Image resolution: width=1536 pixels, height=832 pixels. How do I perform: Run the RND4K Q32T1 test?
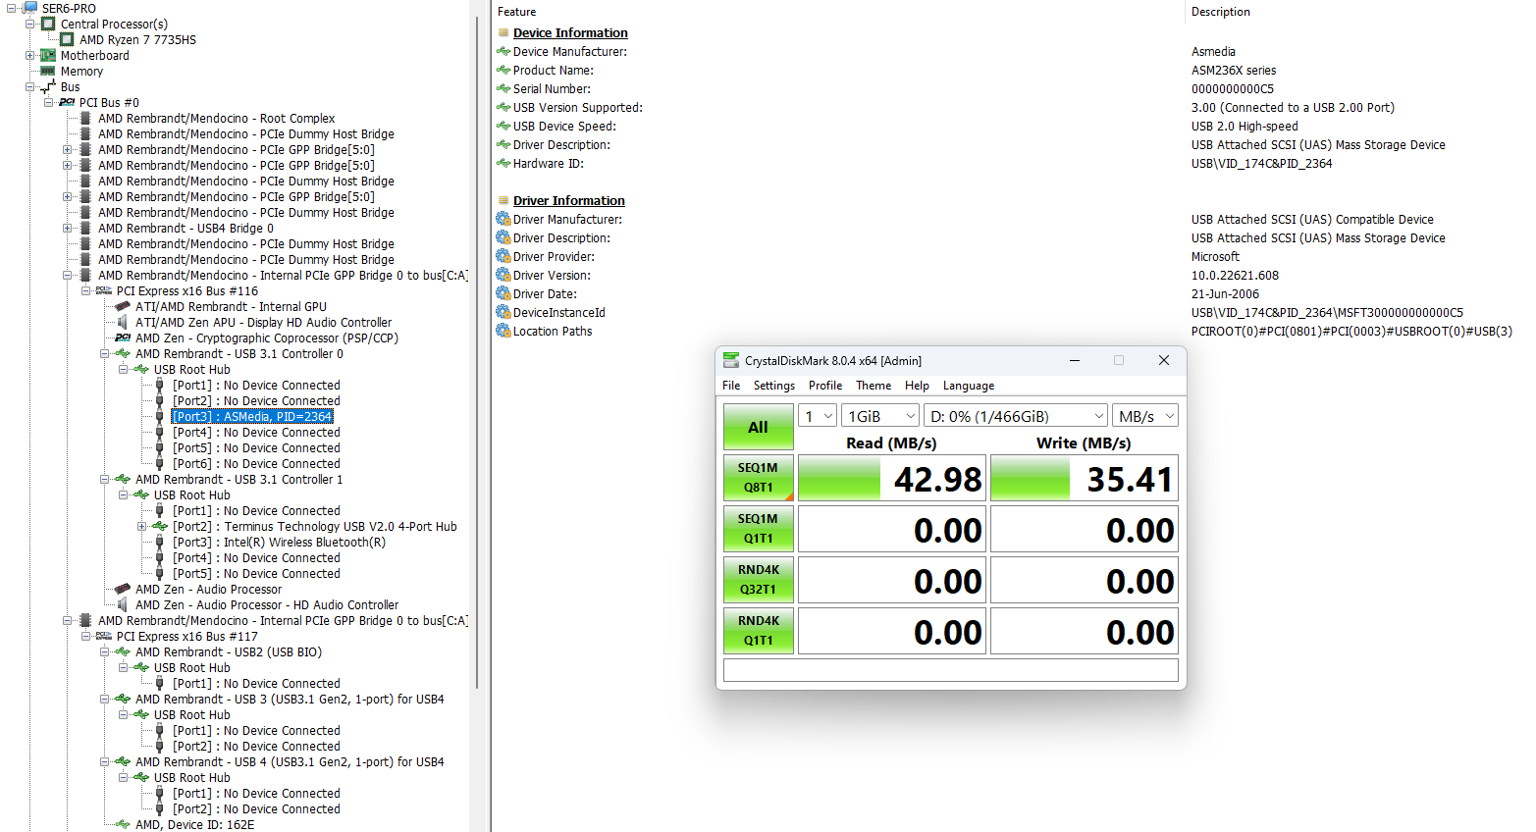point(759,580)
